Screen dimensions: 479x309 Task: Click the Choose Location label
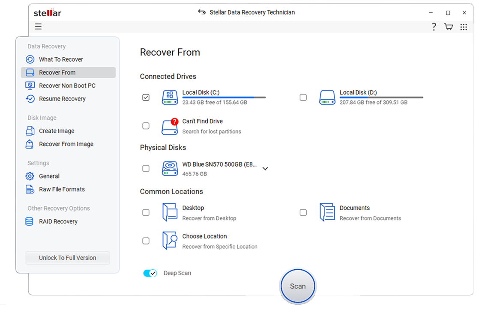(x=205, y=236)
